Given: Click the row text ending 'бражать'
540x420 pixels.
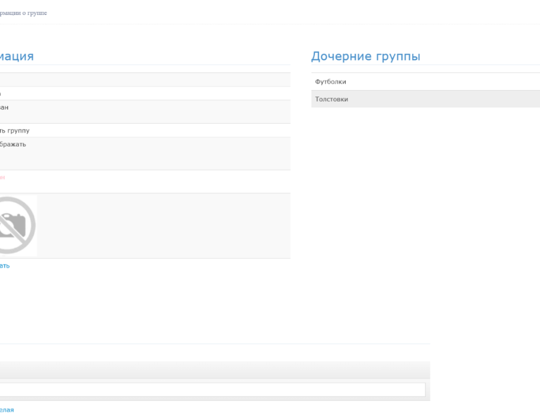Looking at the screenshot, I should pyautogui.click(x=13, y=144).
